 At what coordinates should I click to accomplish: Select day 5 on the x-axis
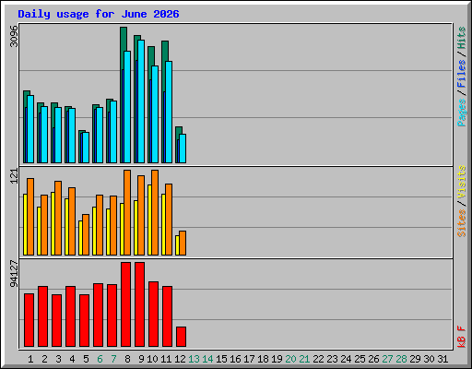tap(86, 359)
